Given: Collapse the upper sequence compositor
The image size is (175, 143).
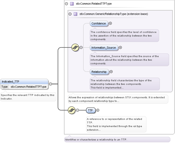Looking at the screenshot, I should (81, 47).
